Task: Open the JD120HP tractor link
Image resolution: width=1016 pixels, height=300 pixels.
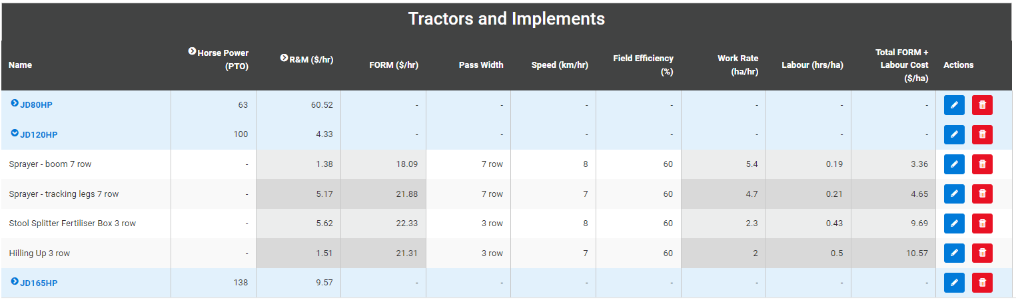Action: (39, 135)
